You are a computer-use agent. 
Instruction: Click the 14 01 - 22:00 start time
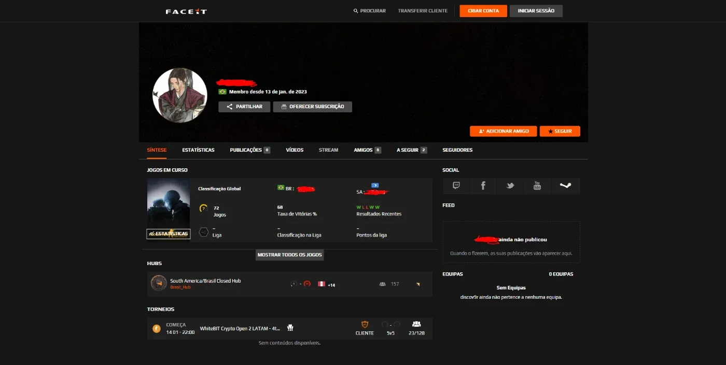[x=180, y=332]
